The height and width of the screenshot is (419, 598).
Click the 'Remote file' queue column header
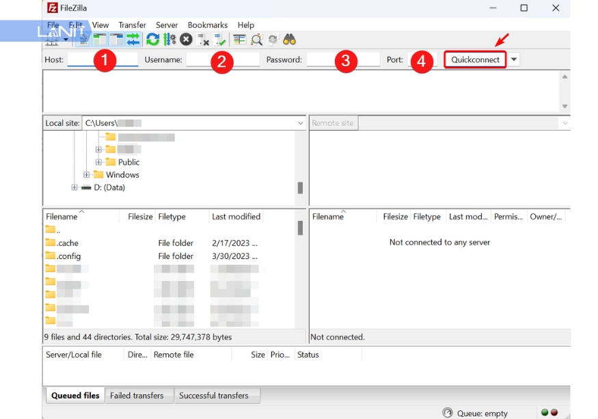(x=191, y=355)
